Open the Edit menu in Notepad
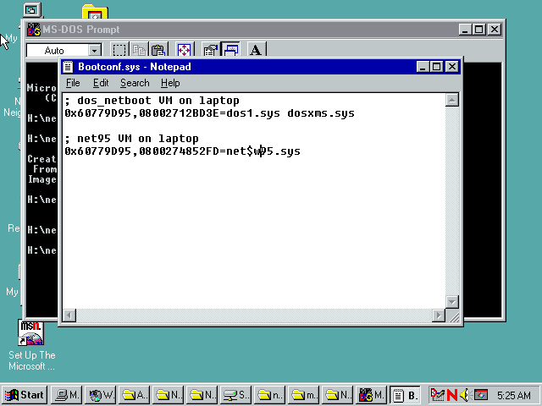Image resolution: width=542 pixels, height=406 pixels. (101, 83)
